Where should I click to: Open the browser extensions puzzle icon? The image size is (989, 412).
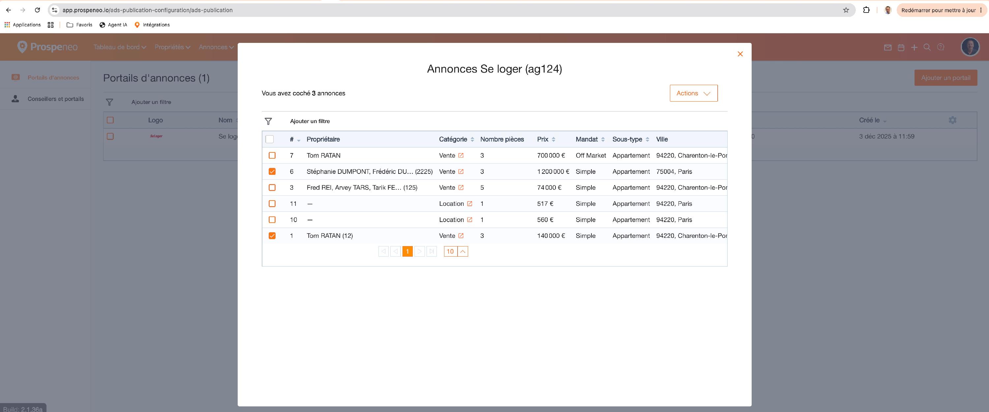pos(866,10)
